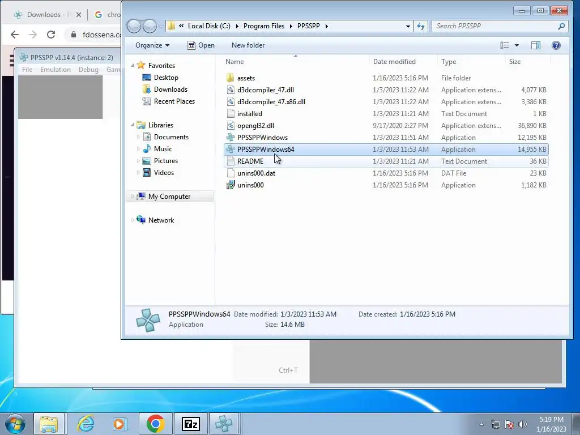Switch to the Chrome Downloads tab
Screen dimensions: 580x435
click(44, 15)
